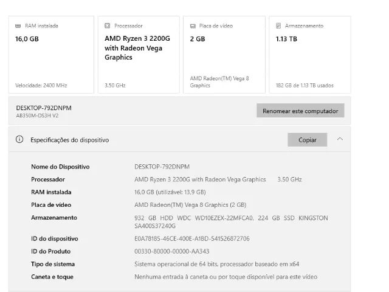The image size is (389, 292).
Task: Click the Caneta e toque row label
Action: (52, 277)
